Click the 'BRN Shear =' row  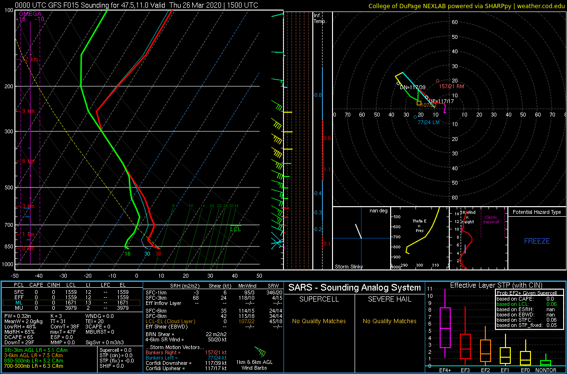(x=186, y=335)
